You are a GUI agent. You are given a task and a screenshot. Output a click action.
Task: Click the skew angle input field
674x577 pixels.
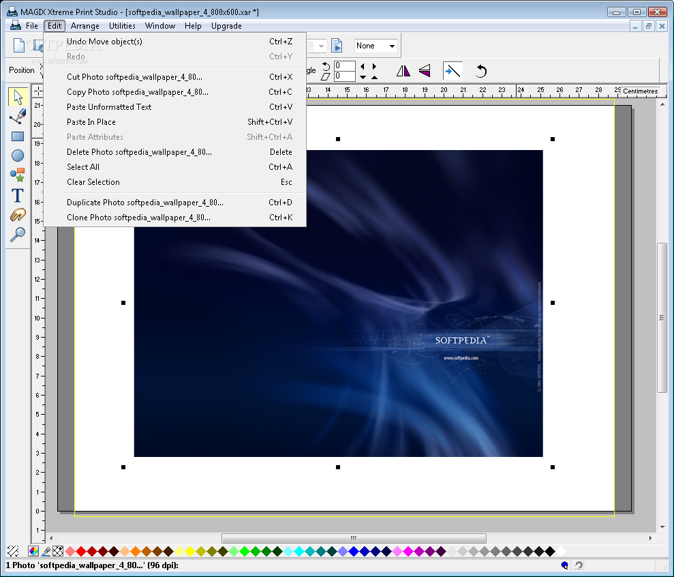pyautogui.click(x=344, y=76)
